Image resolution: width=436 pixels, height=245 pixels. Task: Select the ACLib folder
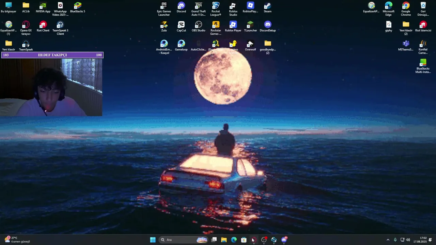pyautogui.click(x=26, y=7)
